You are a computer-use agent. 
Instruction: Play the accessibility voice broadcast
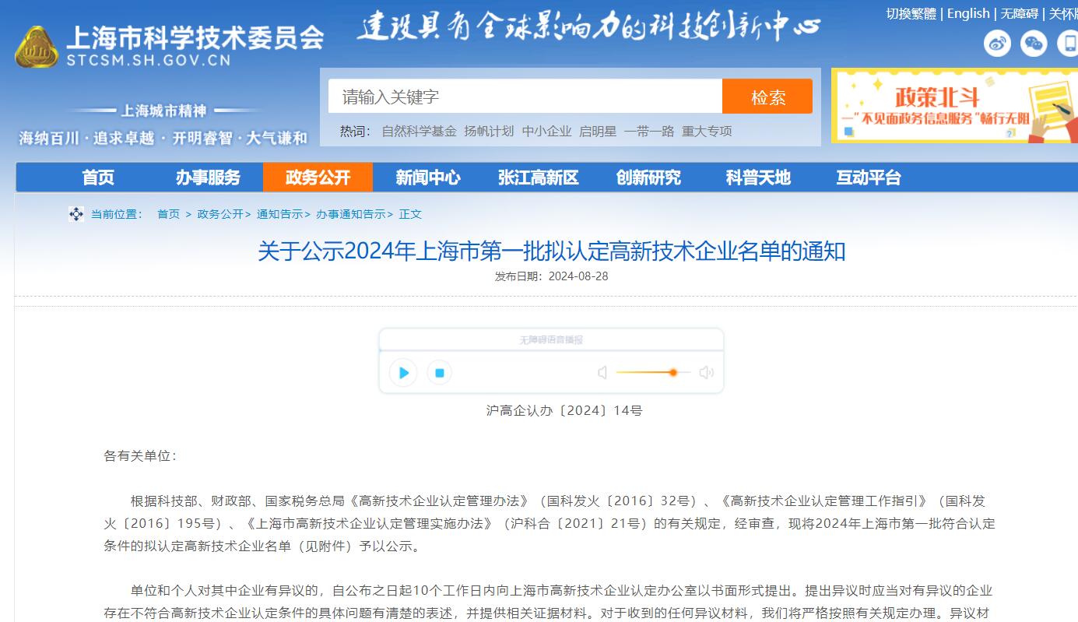[403, 373]
